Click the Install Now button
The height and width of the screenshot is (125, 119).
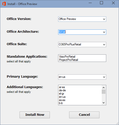tap(35, 115)
